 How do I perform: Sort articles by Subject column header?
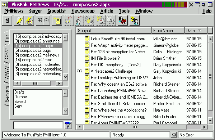(114, 31)
